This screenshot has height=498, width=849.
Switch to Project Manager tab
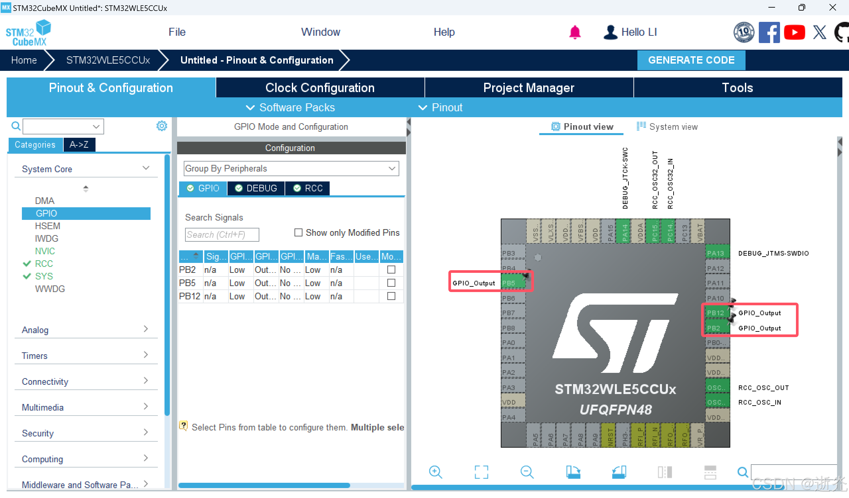(529, 87)
